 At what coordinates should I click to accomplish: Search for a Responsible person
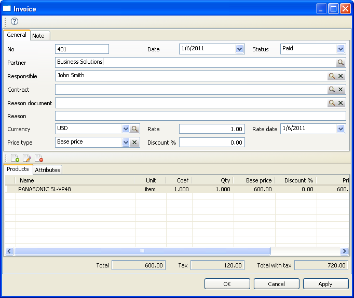pyautogui.click(x=332, y=76)
